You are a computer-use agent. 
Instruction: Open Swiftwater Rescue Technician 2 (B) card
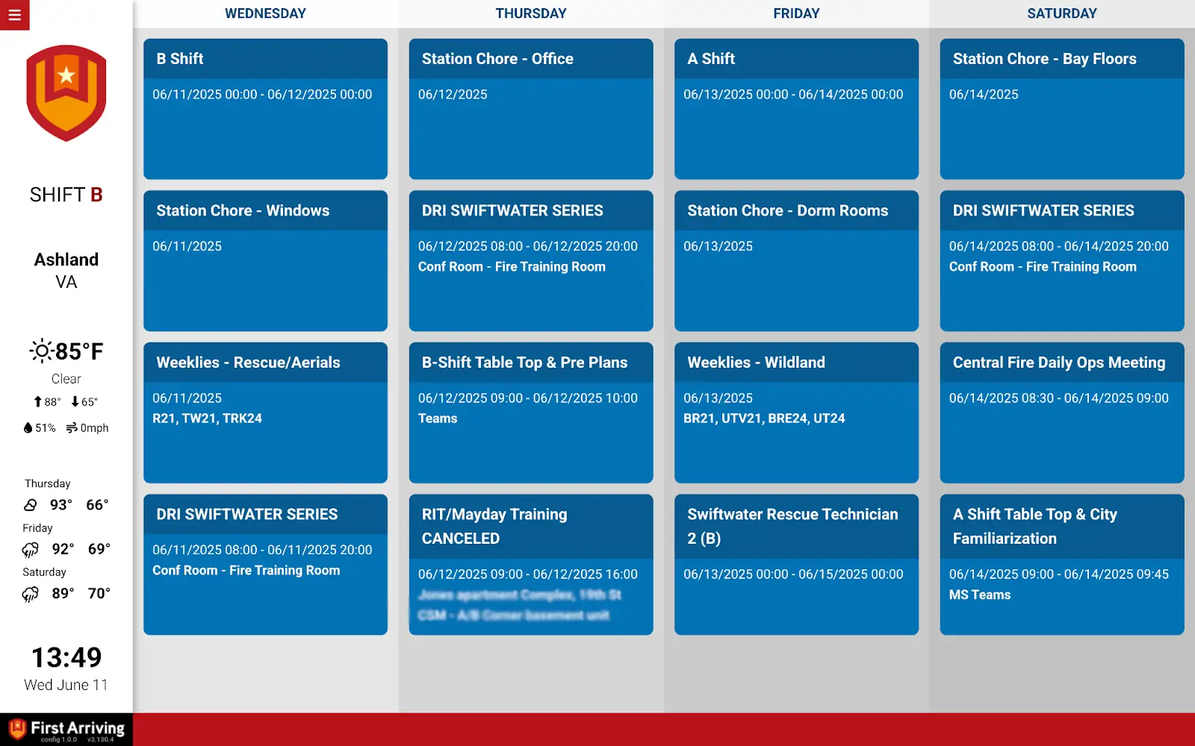796,564
